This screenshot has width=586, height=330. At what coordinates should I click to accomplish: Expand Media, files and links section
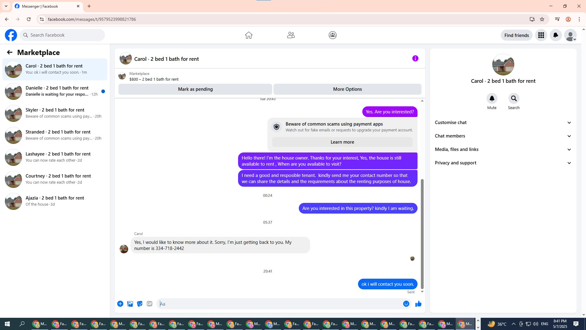503,149
